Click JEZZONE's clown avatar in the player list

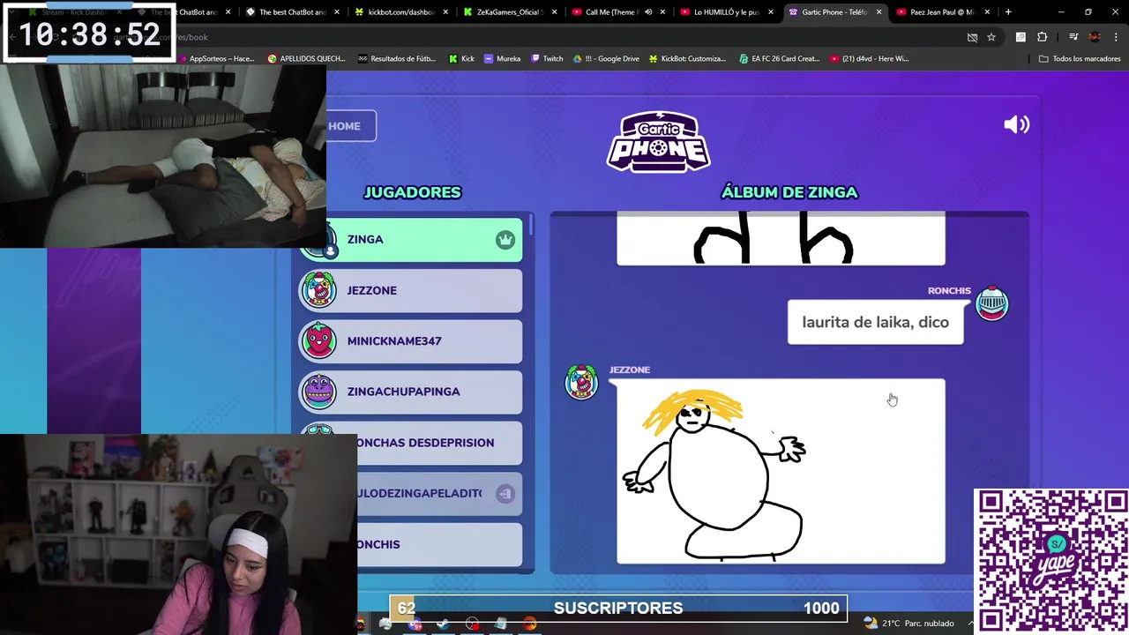(318, 290)
